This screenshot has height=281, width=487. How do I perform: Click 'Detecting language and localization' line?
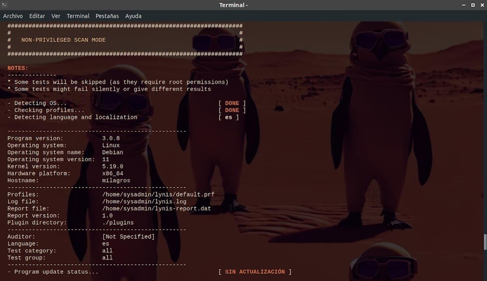click(x=72, y=117)
